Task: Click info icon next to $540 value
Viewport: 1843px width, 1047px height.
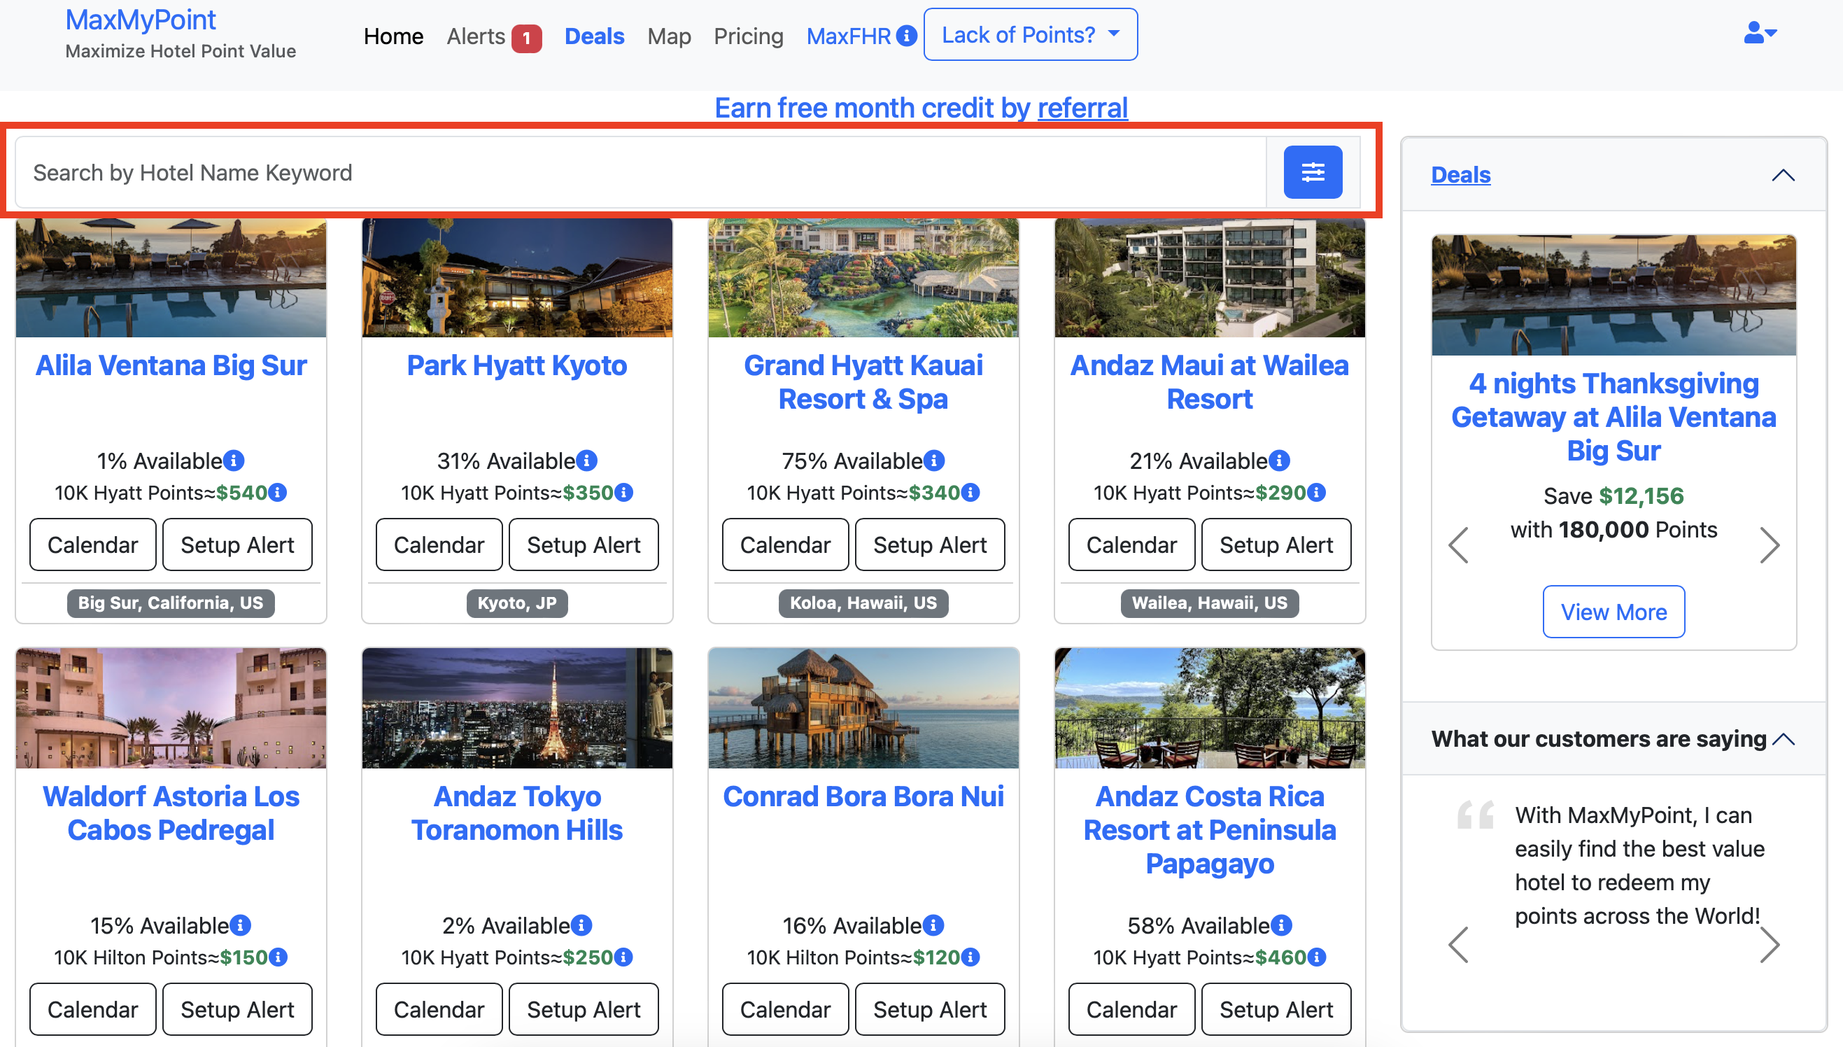Action: [x=278, y=493]
